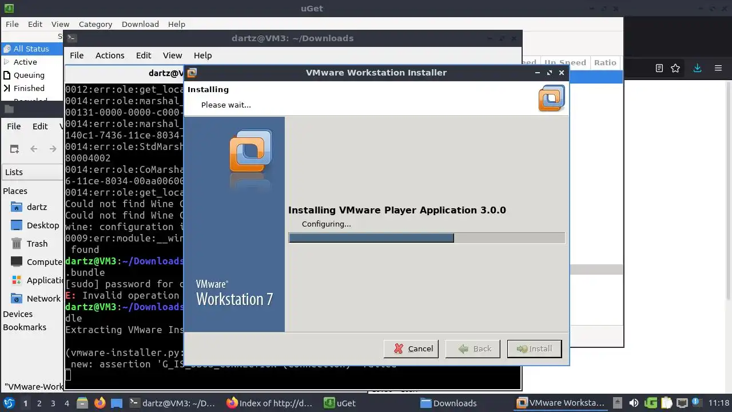732x412 pixels.
Task: Open the application launcher menu on taskbar
Action: pos(9,403)
